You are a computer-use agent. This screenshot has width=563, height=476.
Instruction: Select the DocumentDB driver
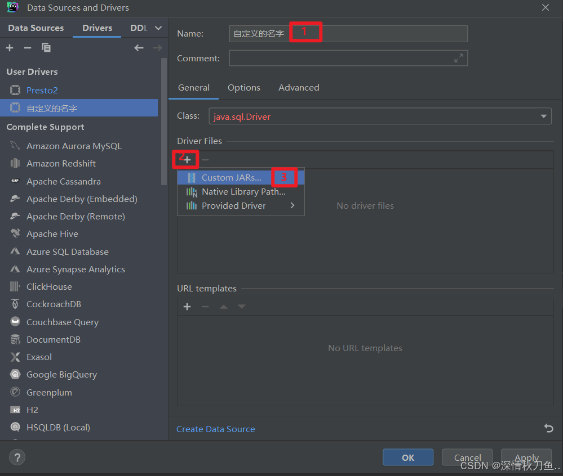point(79,339)
